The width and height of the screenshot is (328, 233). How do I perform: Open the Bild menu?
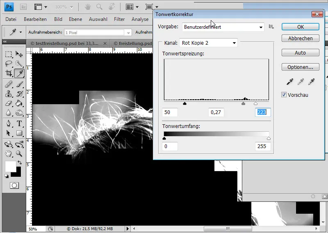(58, 19)
